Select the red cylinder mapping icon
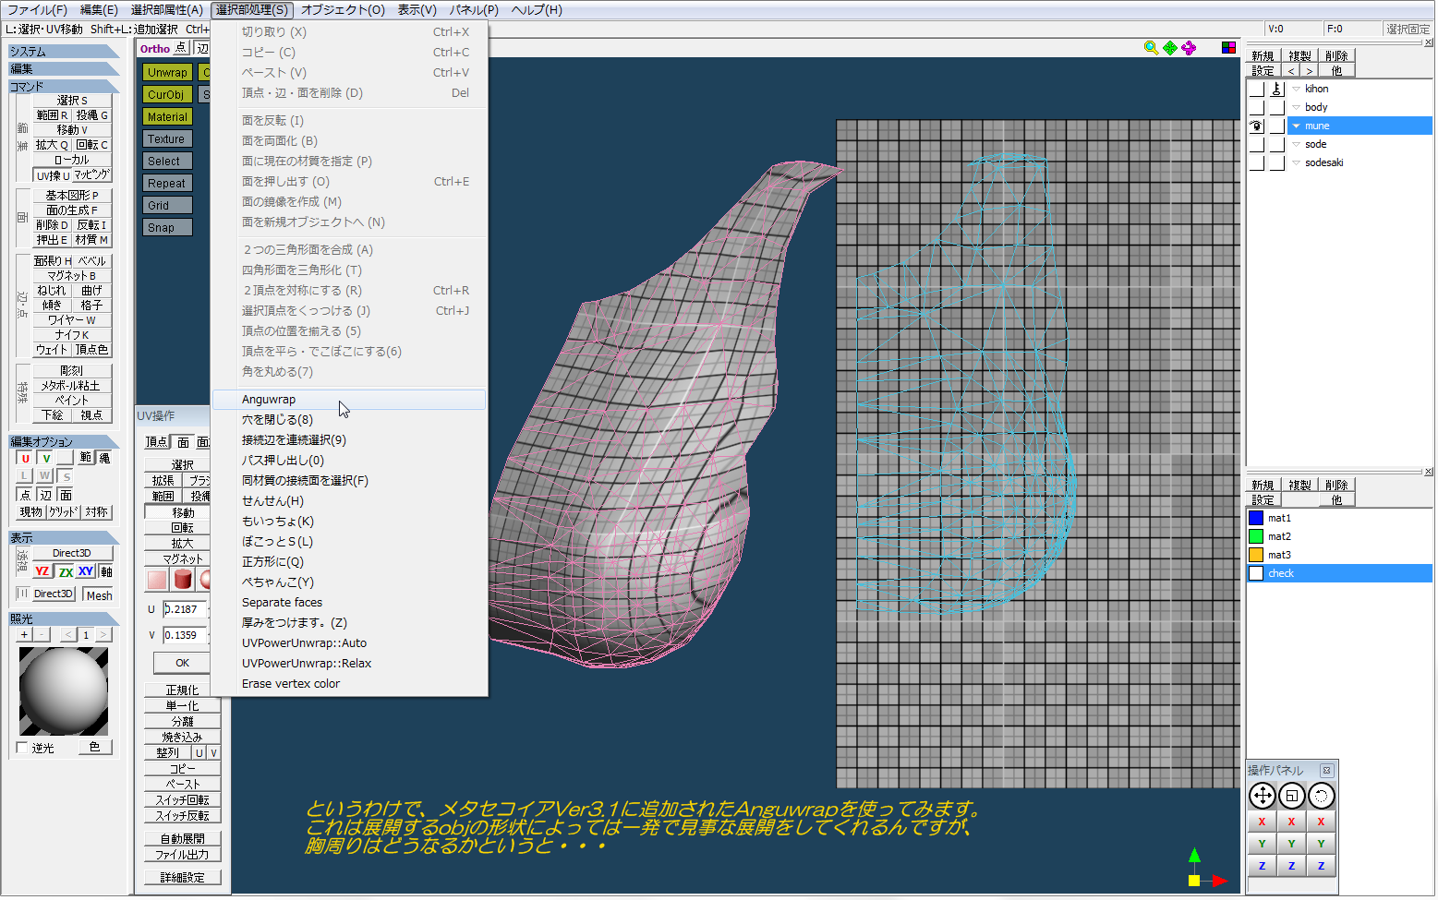The width and height of the screenshot is (1438, 900). click(183, 580)
